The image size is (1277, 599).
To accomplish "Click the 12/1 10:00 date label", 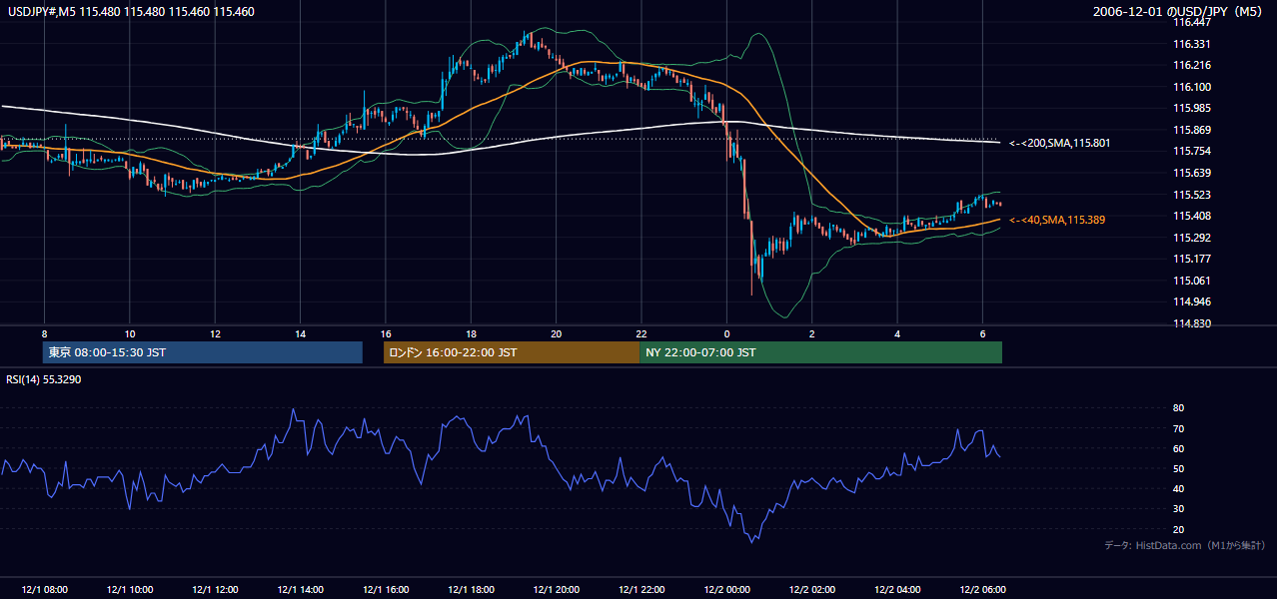I will 130,590.
